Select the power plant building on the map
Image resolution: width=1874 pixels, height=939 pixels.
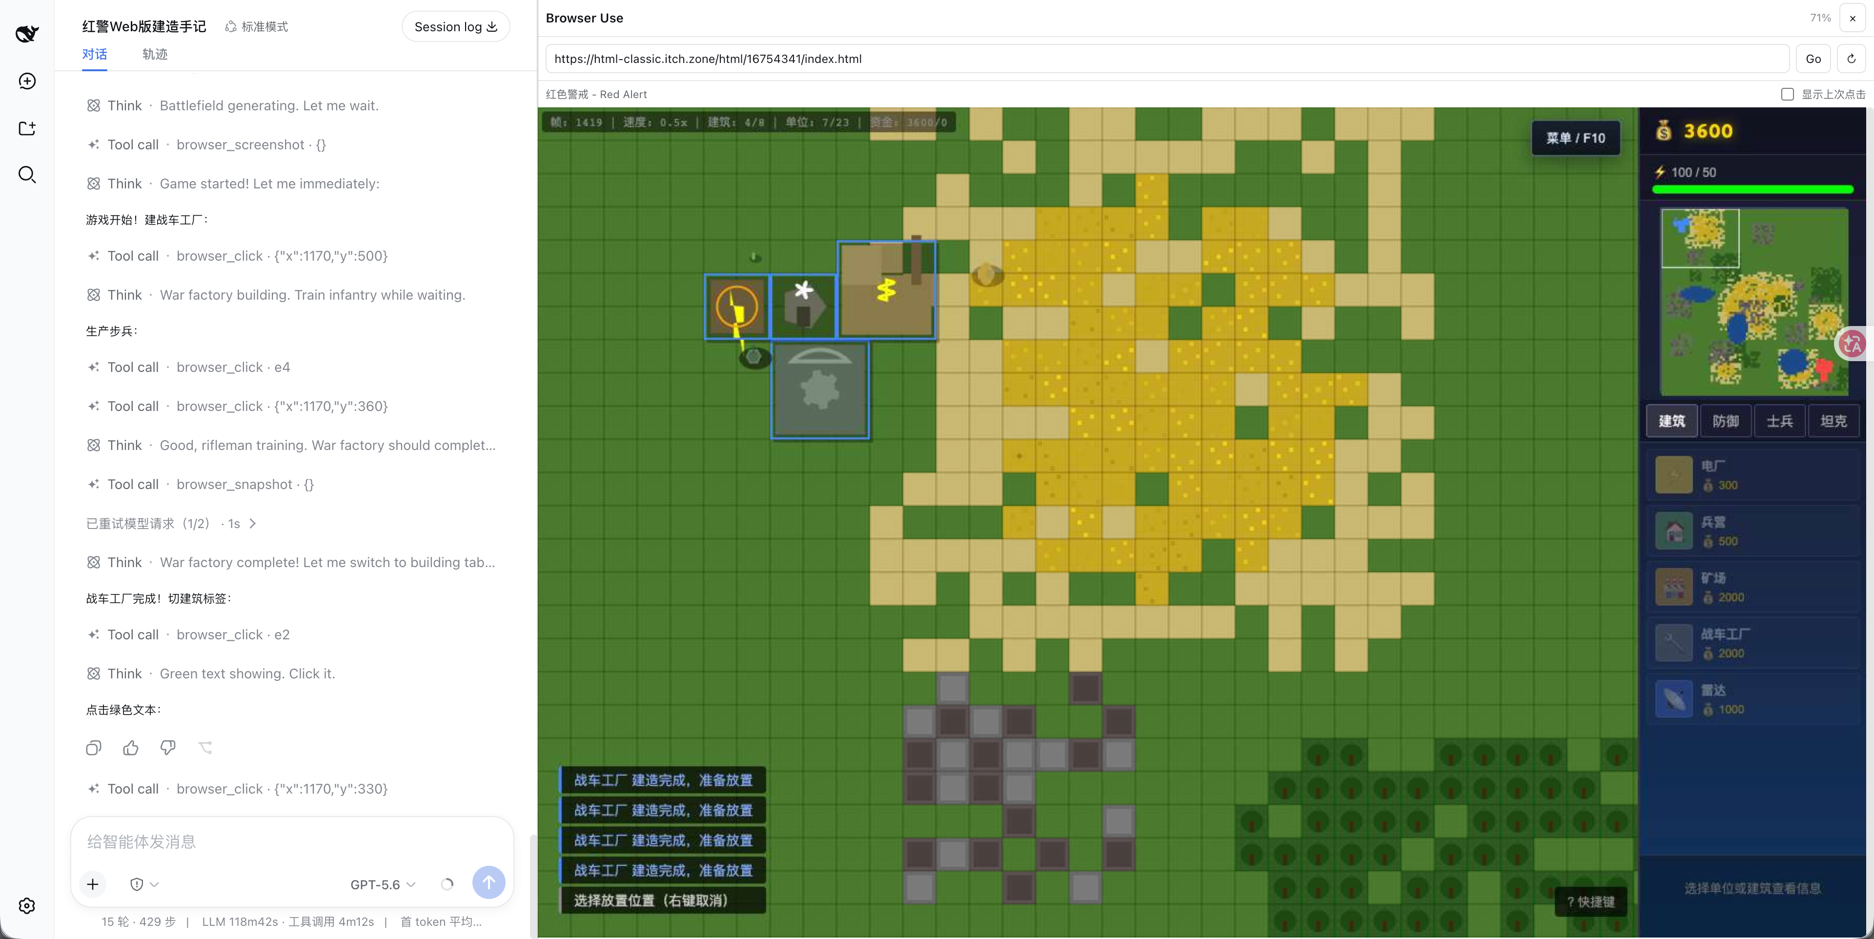click(x=737, y=307)
